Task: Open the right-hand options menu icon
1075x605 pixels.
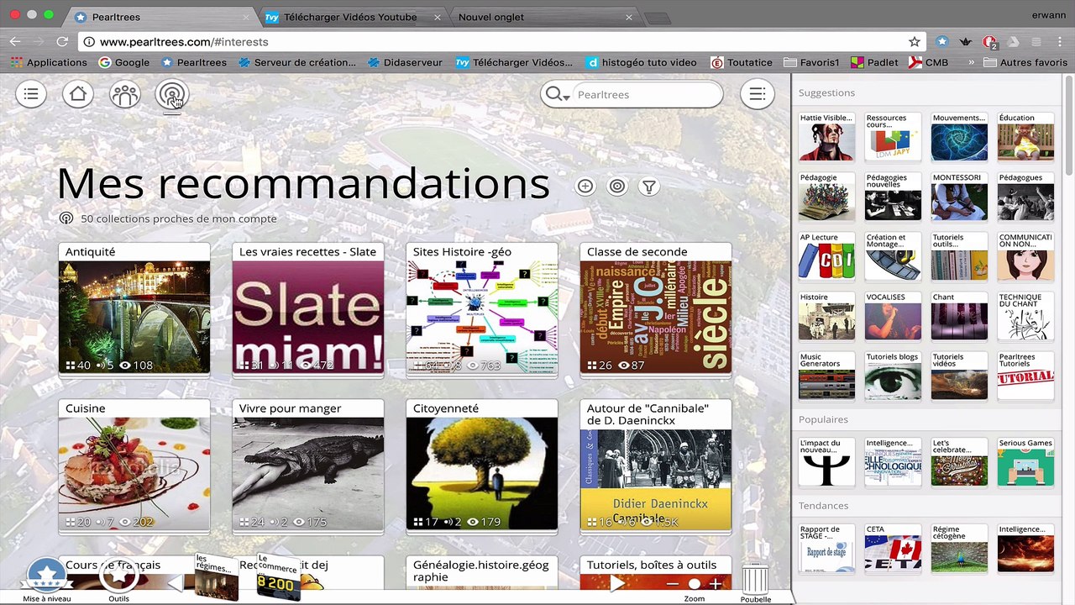Action: (x=757, y=94)
